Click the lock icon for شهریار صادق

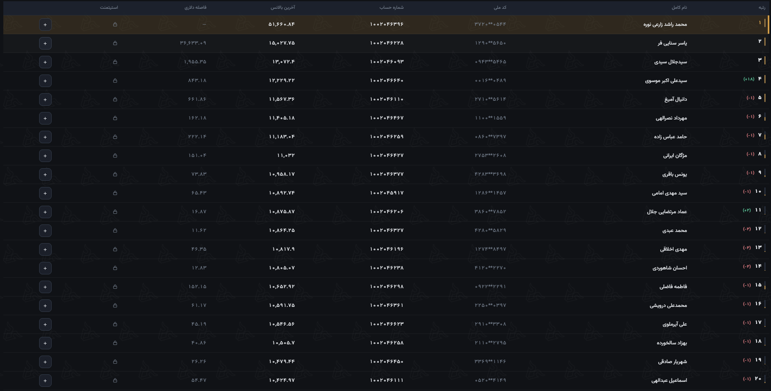tap(115, 362)
